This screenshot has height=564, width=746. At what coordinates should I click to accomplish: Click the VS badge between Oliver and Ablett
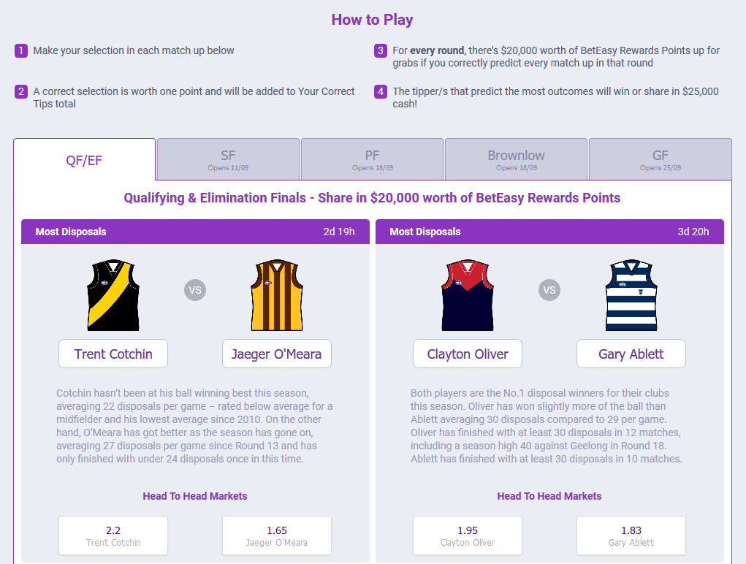click(549, 290)
